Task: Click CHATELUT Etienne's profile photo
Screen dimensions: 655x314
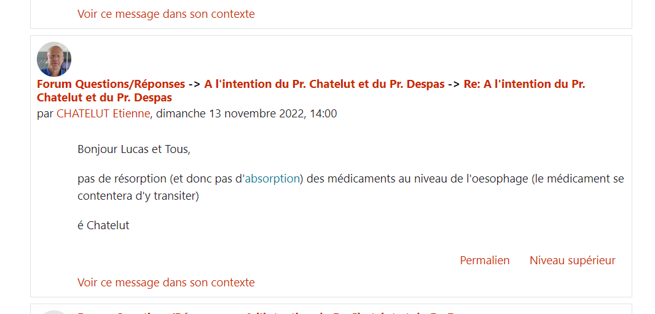Action: [54, 60]
